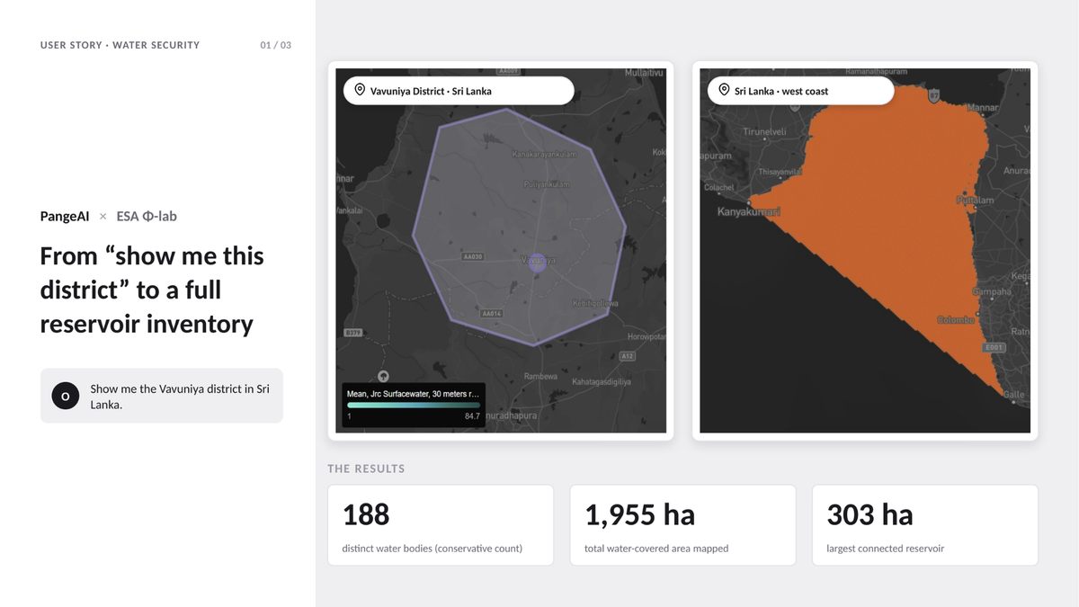Click the surface water gradient color bar
Viewport: 1079px width, 607px height.
click(x=414, y=406)
